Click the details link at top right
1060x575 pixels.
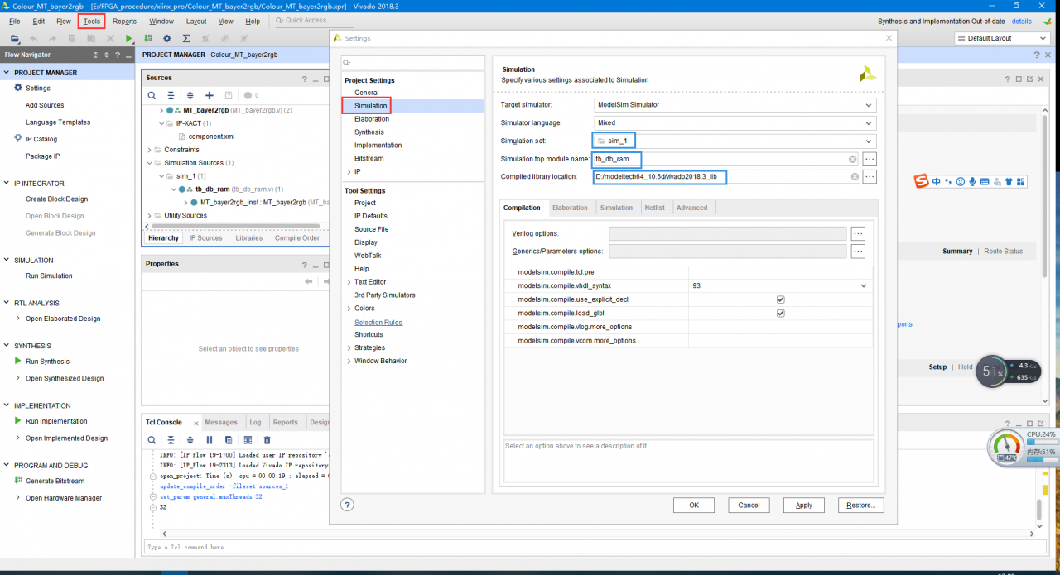(1021, 21)
